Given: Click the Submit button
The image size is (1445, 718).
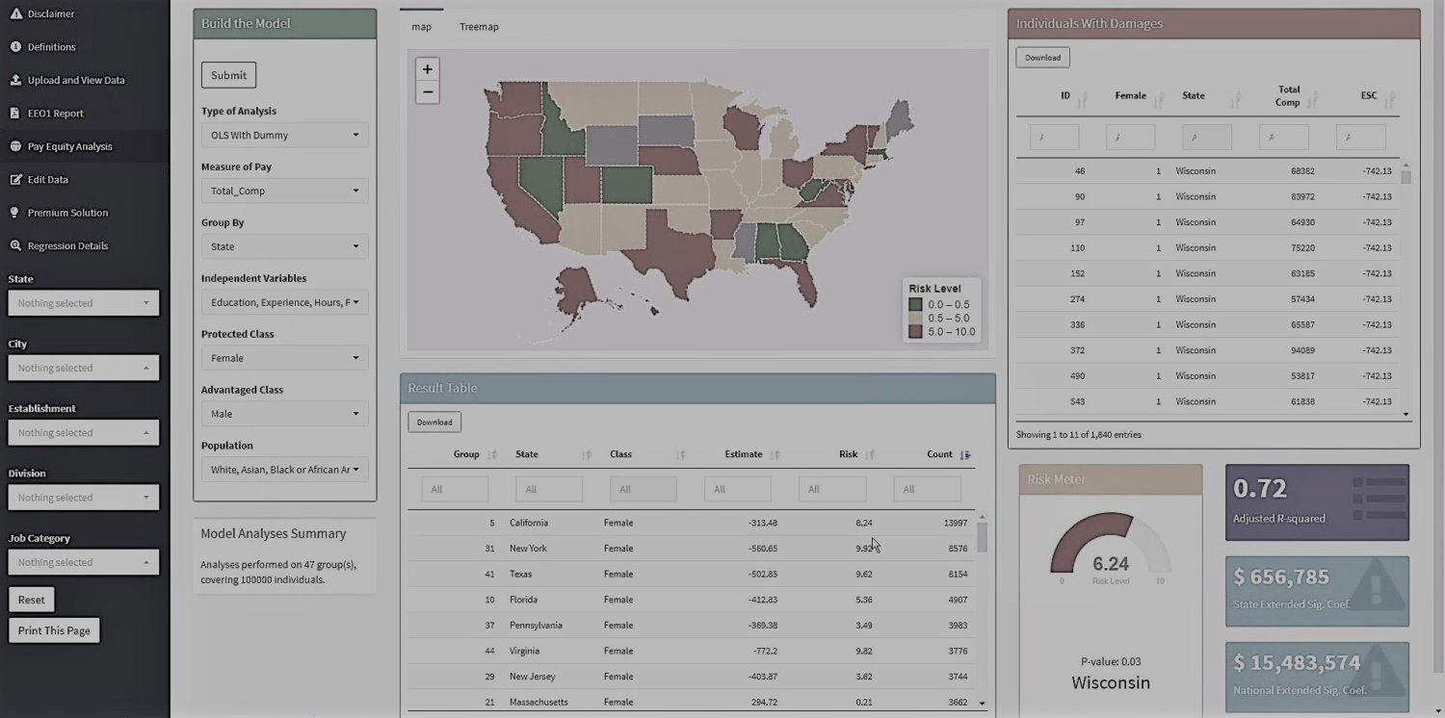Looking at the screenshot, I should tap(229, 75).
